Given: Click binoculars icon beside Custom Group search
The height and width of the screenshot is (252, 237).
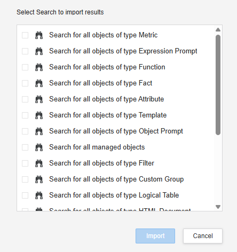Looking at the screenshot, I should pyautogui.click(x=39, y=179).
